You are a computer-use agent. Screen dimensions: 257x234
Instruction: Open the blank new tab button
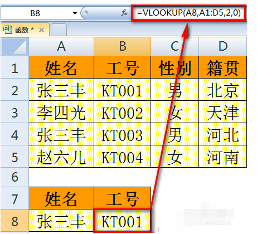[x=59, y=30]
